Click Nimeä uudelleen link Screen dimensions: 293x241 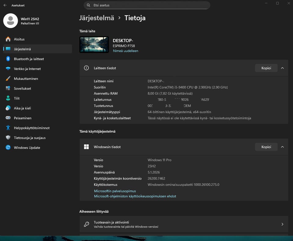[125, 51]
